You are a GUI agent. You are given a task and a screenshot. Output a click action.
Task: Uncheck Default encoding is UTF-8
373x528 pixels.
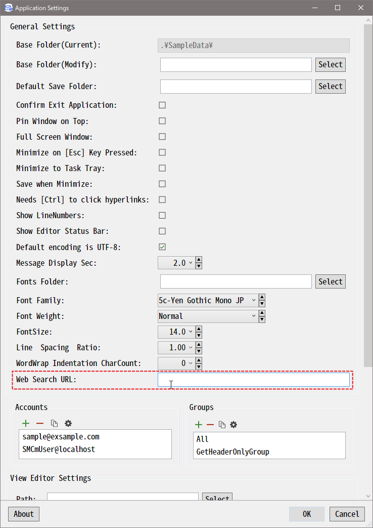point(162,247)
